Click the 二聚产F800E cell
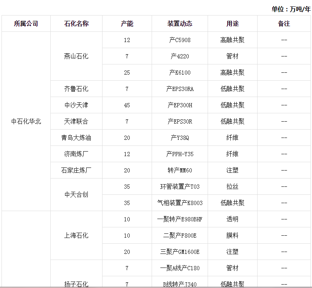Viewport: 312px width, 288px height. pos(180,236)
